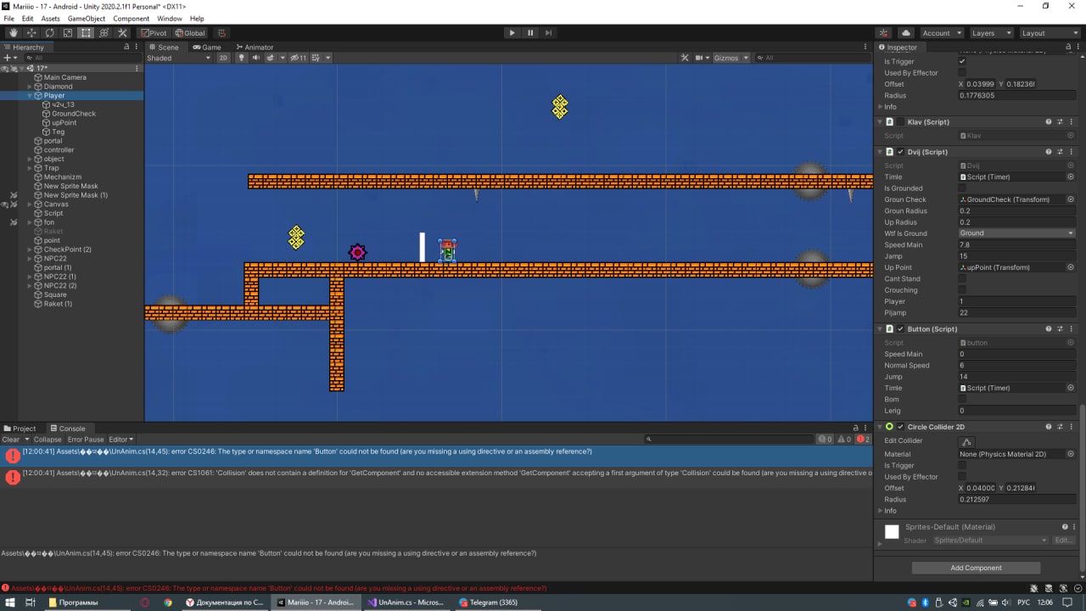
Task: Toggle Bom checkbox in Button script
Action: pyautogui.click(x=962, y=399)
